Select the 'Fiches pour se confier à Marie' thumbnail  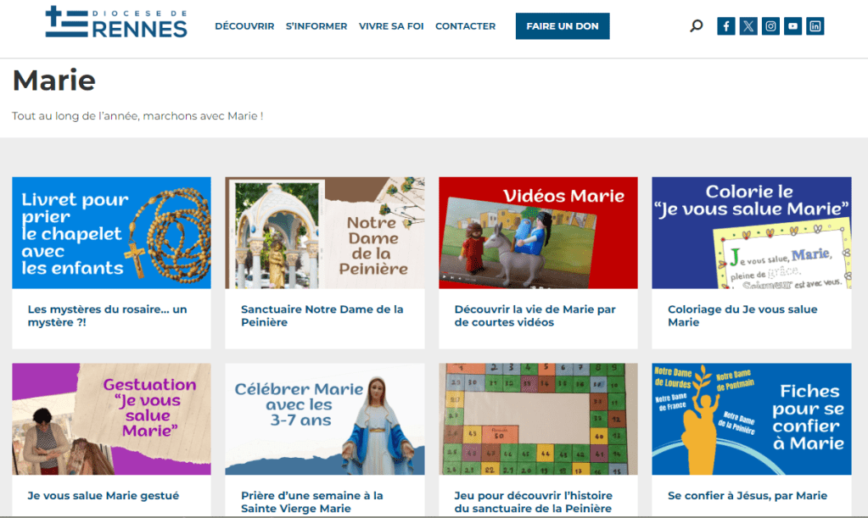751,419
